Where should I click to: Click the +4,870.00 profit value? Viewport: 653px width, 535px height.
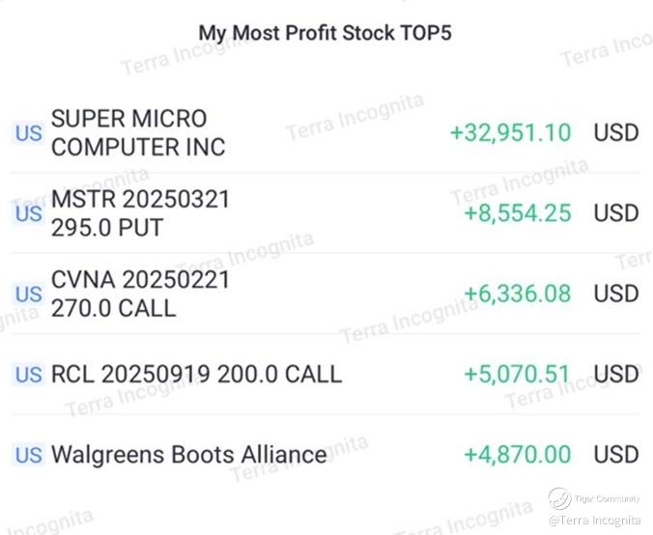tap(517, 454)
